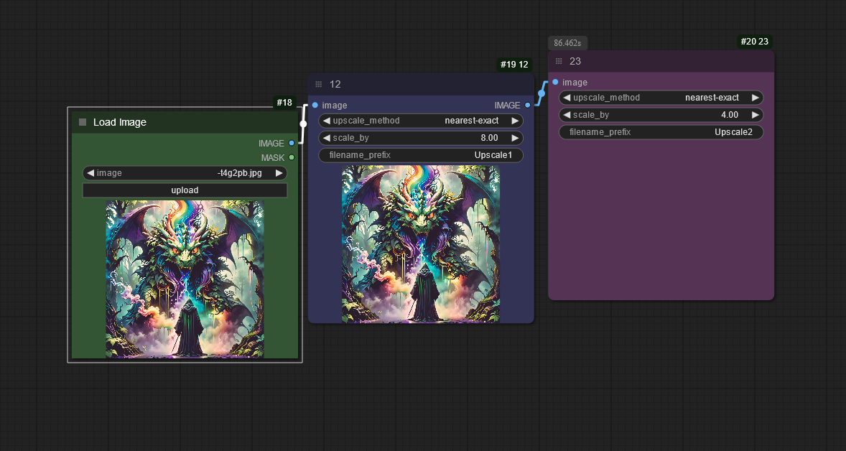Screen dimensions: 846x451
Task: Click the Load Image node collapse dot
Action: (83, 122)
